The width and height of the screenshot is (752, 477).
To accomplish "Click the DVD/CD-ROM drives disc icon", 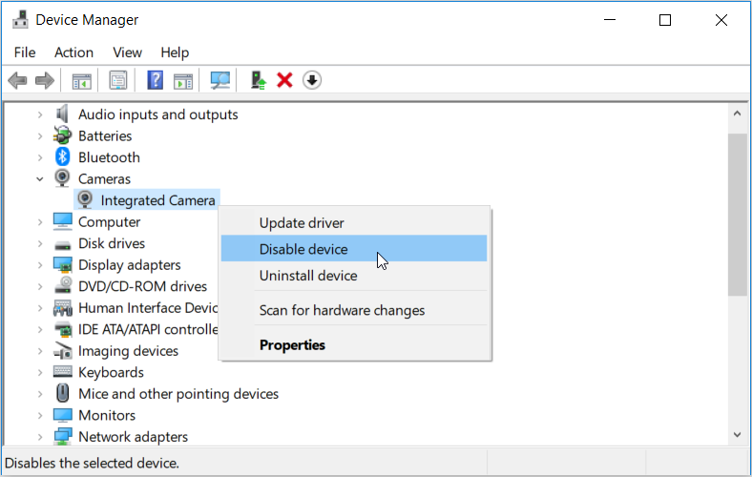I will pyautogui.click(x=63, y=285).
